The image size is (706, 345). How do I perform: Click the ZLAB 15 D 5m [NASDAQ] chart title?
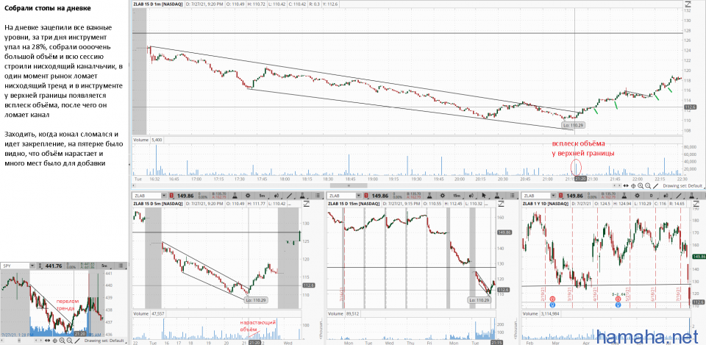(158, 204)
